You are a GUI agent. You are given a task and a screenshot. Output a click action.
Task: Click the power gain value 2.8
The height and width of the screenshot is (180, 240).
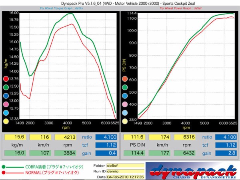coord(225,153)
